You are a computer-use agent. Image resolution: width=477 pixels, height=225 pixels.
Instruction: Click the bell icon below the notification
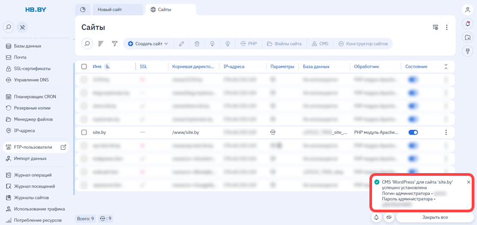(x=376, y=218)
